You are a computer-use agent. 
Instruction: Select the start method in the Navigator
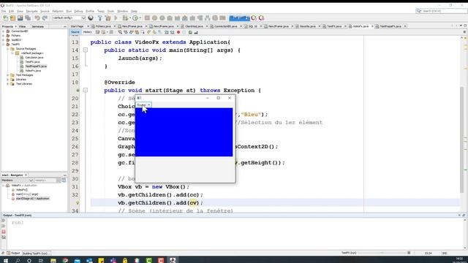(x=32, y=199)
